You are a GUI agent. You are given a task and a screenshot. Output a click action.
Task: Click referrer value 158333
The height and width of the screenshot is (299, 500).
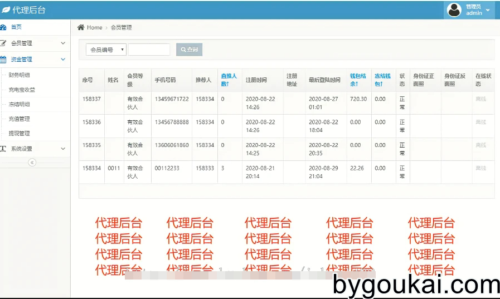(205, 168)
